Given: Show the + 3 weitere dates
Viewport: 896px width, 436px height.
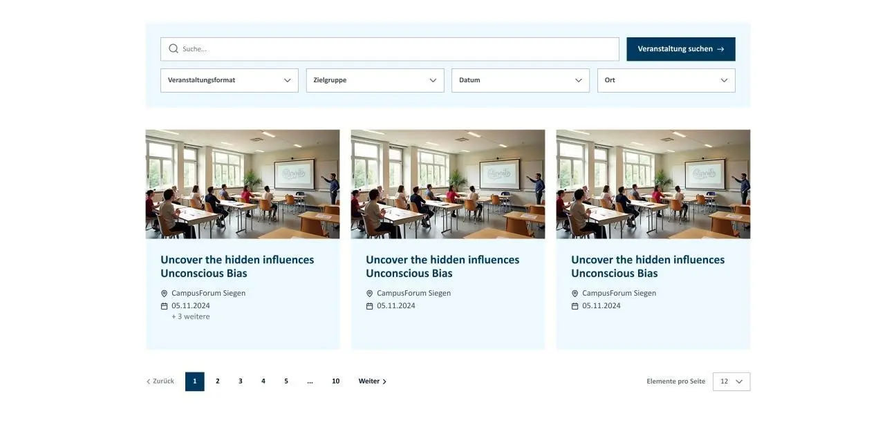Looking at the screenshot, I should click(191, 317).
